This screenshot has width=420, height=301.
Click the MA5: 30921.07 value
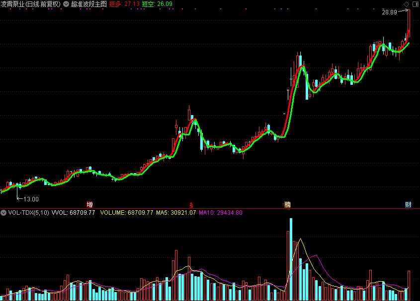pos(176,213)
